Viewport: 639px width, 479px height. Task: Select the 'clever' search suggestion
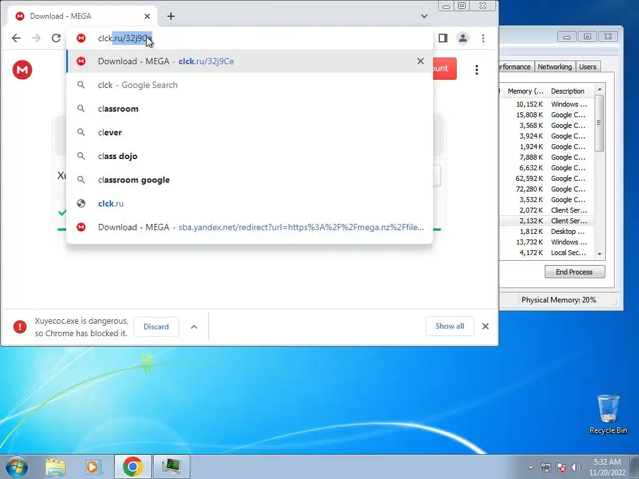[250, 132]
